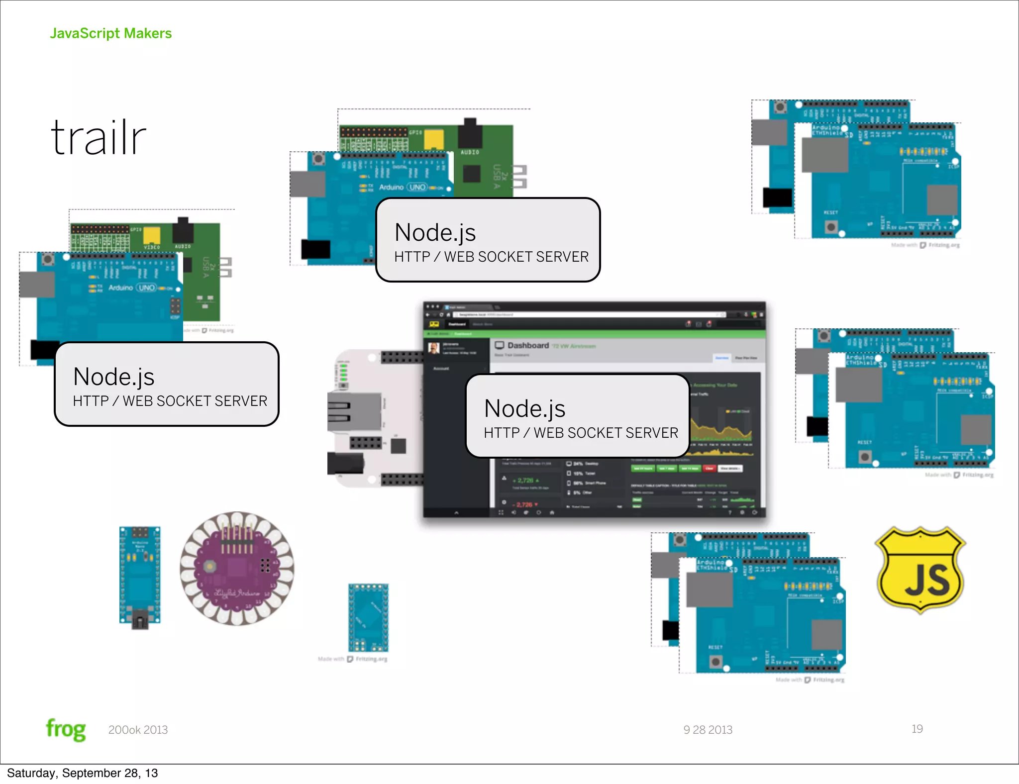Click the up chevron below sidebar
Screen dimensions: 1019x784
click(456, 512)
